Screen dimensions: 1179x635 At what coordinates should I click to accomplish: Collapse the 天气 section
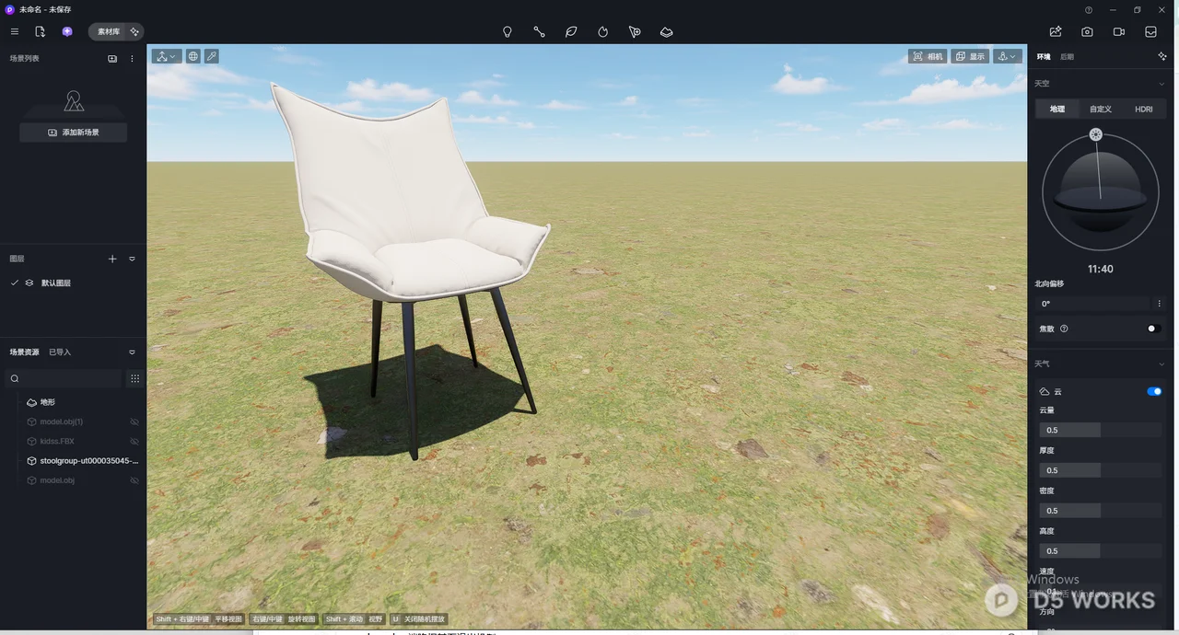(x=1161, y=364)
